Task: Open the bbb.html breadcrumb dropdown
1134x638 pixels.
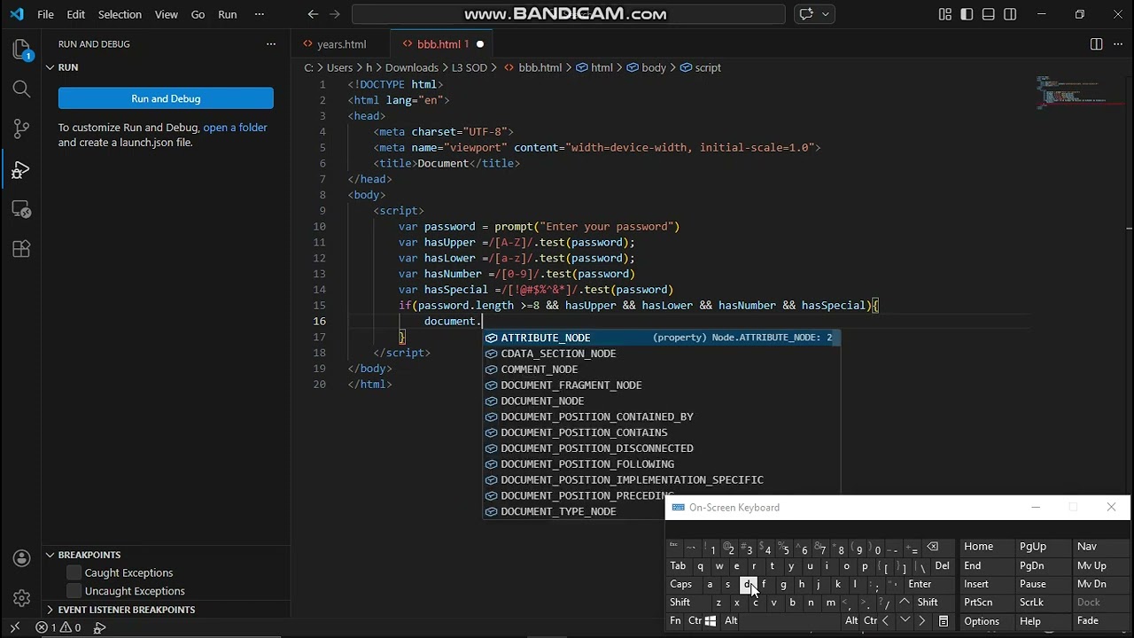Action: pos(532,67)
